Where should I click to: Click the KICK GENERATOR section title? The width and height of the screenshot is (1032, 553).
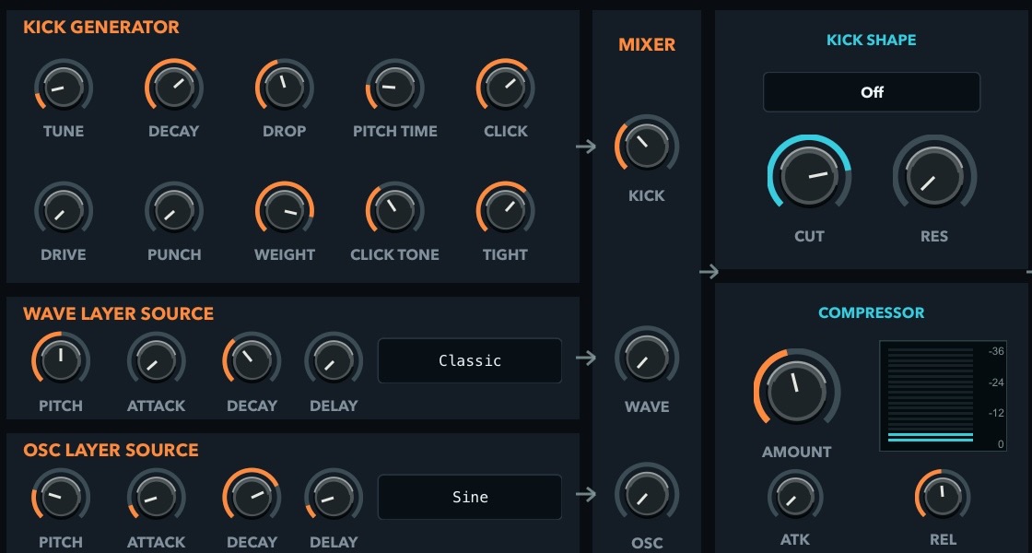coord(101,27)
